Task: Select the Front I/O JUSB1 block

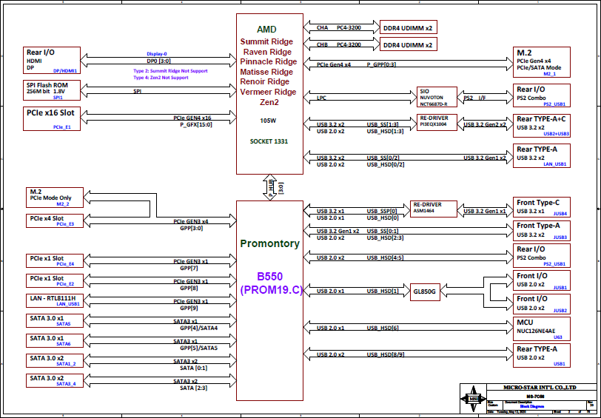Action: 542,280
